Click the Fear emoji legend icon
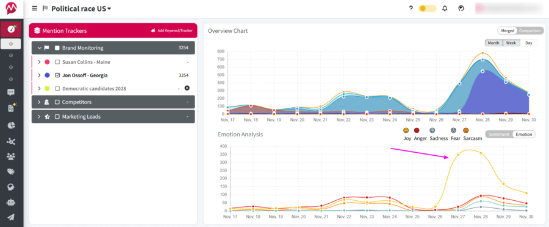Image resolution: width=549 pixels, height=227 pixels. pos(454,131)
